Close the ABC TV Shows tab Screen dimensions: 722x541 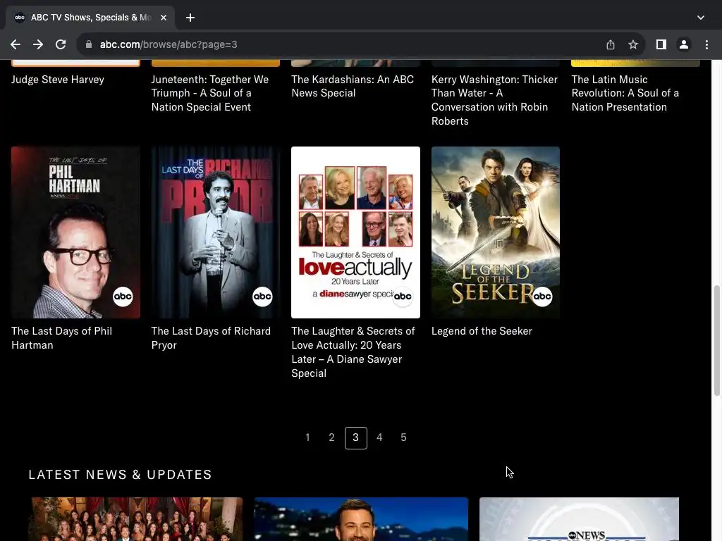point(164,18)
